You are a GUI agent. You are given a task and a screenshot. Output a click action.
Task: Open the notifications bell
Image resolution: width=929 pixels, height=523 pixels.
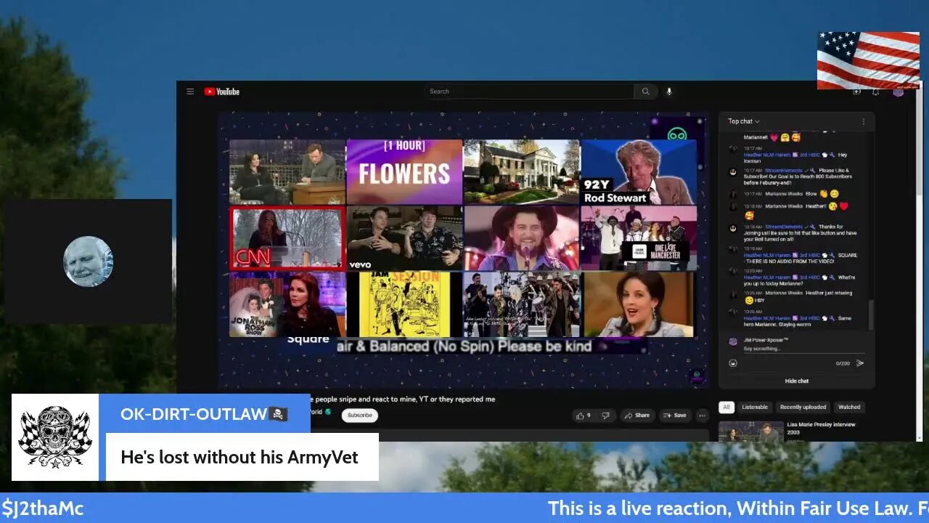pos(876,92)
